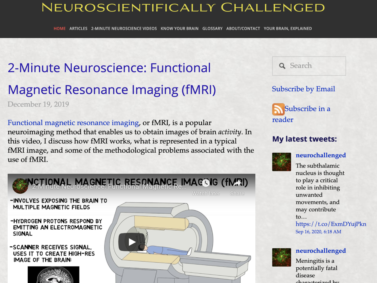
Task: Open neurochallenged profile on subthalamic nucleus tweet
Action: coord(321,155)
